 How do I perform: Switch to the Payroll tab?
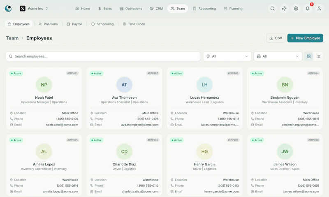click(74, 24)
